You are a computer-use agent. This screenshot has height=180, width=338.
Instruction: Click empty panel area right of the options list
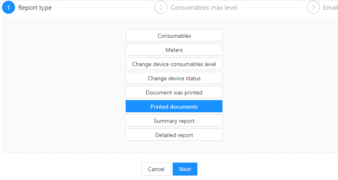coord(280,86)
